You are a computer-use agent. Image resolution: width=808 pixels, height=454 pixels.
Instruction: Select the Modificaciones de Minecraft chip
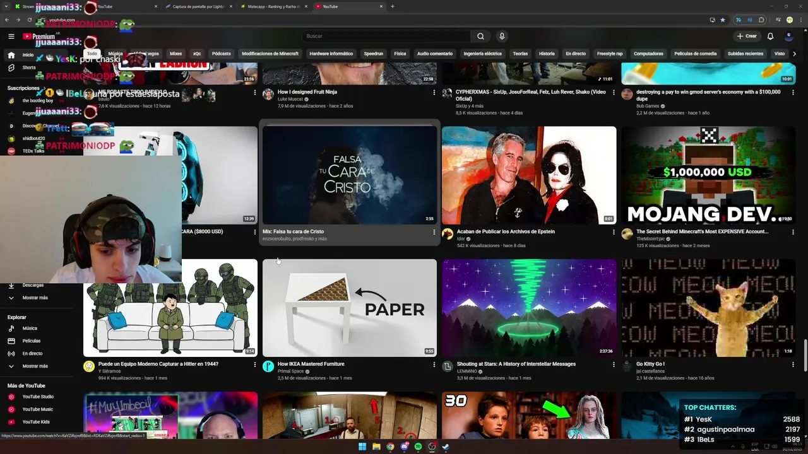270,54
